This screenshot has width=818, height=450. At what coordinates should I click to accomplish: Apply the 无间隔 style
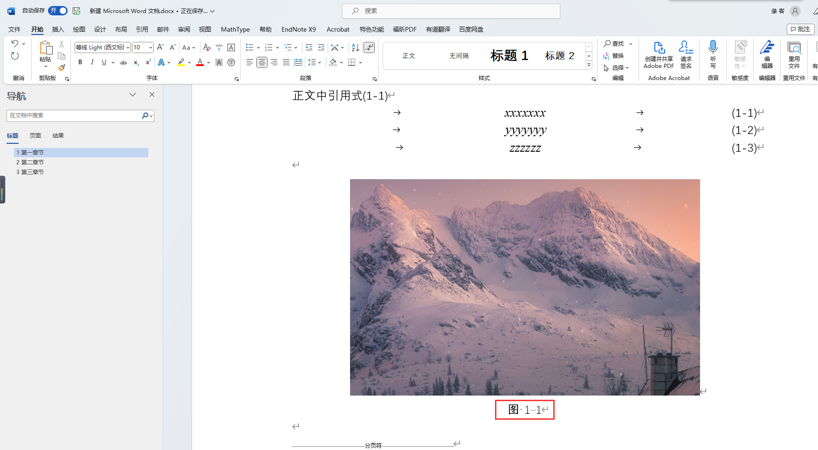click(459, 56)
